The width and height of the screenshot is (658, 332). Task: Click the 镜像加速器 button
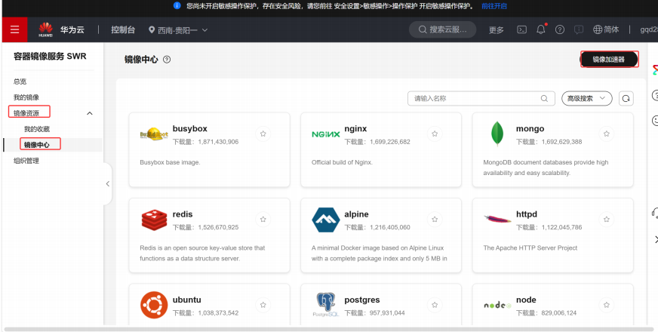coord(609,59)
